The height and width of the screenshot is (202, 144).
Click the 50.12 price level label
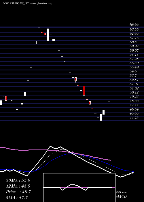pyautogui.click(x=134, y=93)
